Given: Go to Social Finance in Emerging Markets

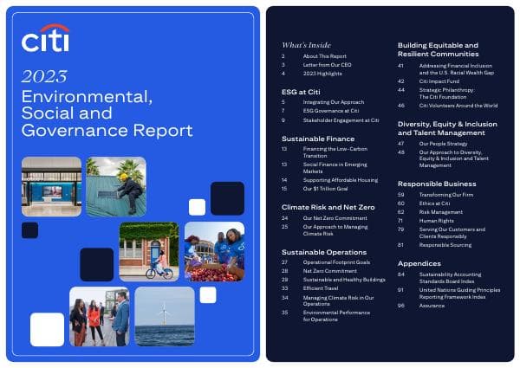Looking at the screenshot, I should pos(335,168).
